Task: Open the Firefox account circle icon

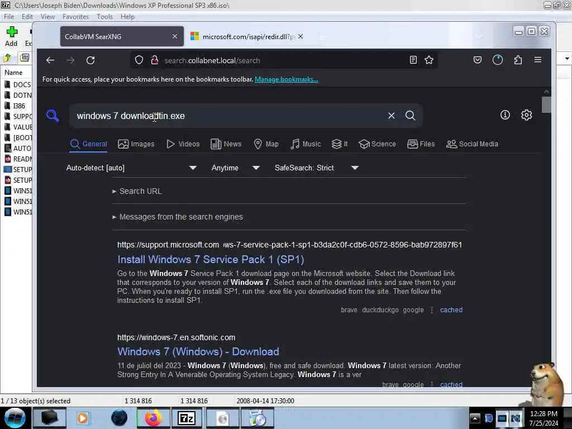Action: (x=498, y=60)
